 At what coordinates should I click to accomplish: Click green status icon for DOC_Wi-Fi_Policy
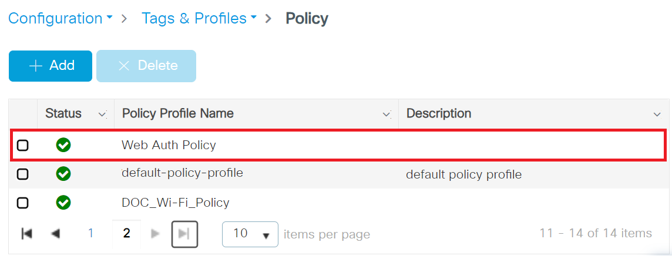pos(63,203)
